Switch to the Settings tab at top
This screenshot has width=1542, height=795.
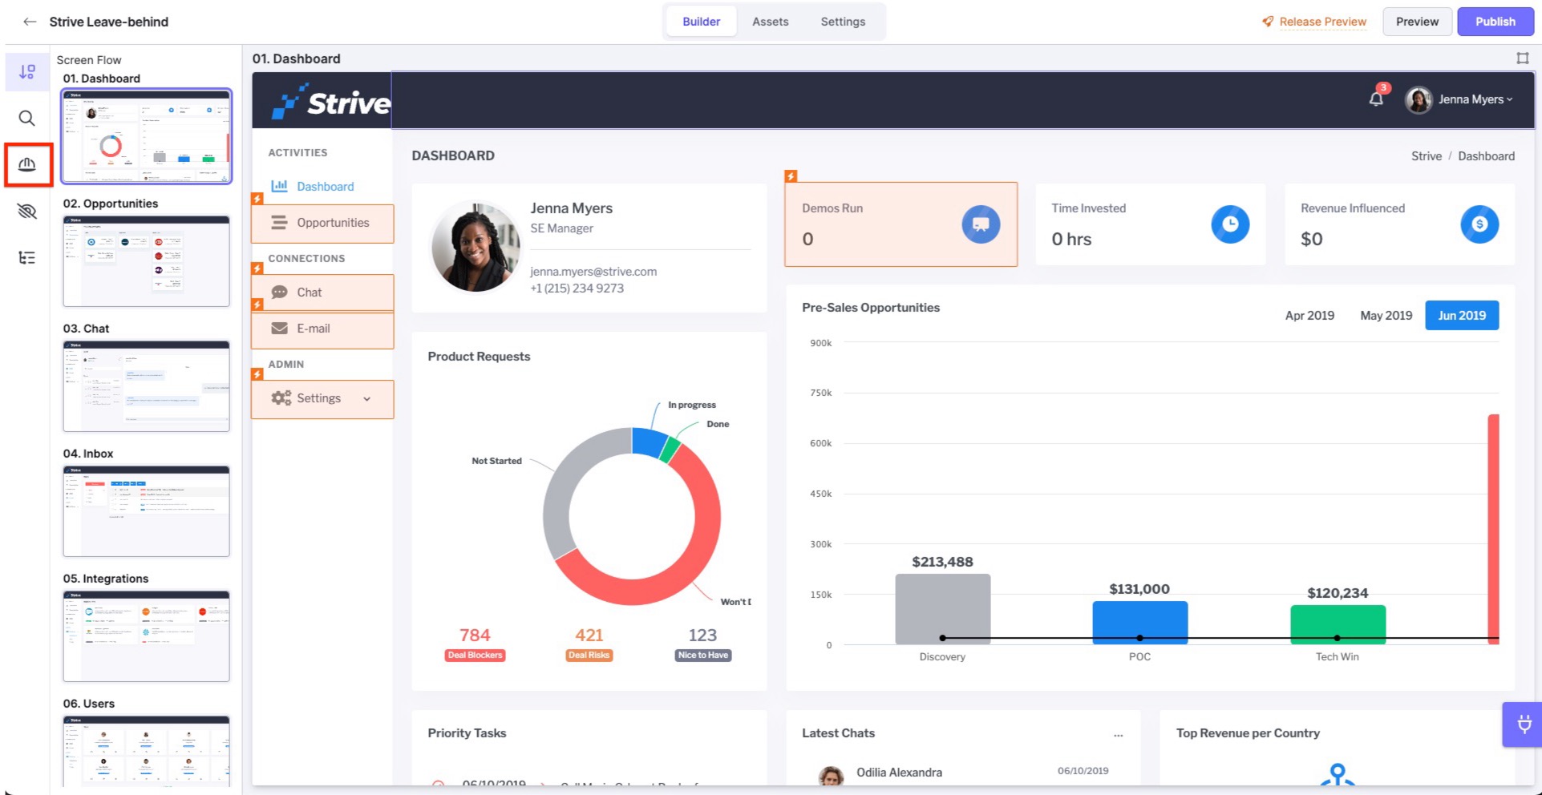click(x=843, y=22)
